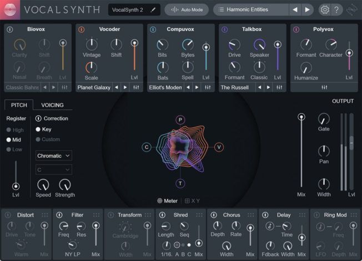
Task: Click the Chorus module drag handle dots
Action: coord(251,215)
